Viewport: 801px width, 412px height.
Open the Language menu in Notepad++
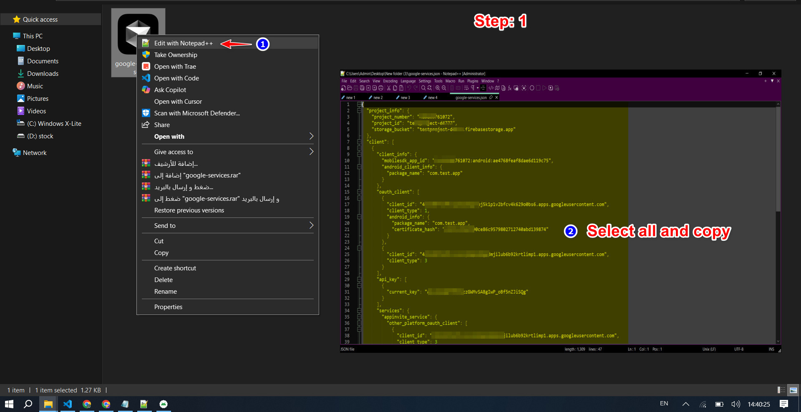pos(408,81)
